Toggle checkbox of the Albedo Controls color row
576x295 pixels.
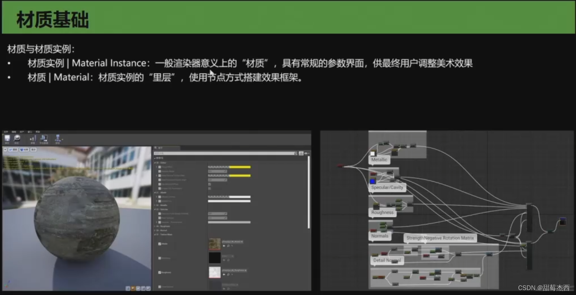159,197
